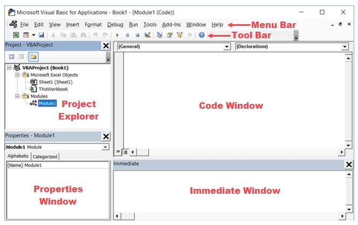Click the VBA icon in the menu bar
The height and width of the screenshot is (225, 358).
coord(13,24)
